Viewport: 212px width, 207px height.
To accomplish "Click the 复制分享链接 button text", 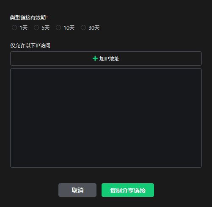I will click(128, 190).
